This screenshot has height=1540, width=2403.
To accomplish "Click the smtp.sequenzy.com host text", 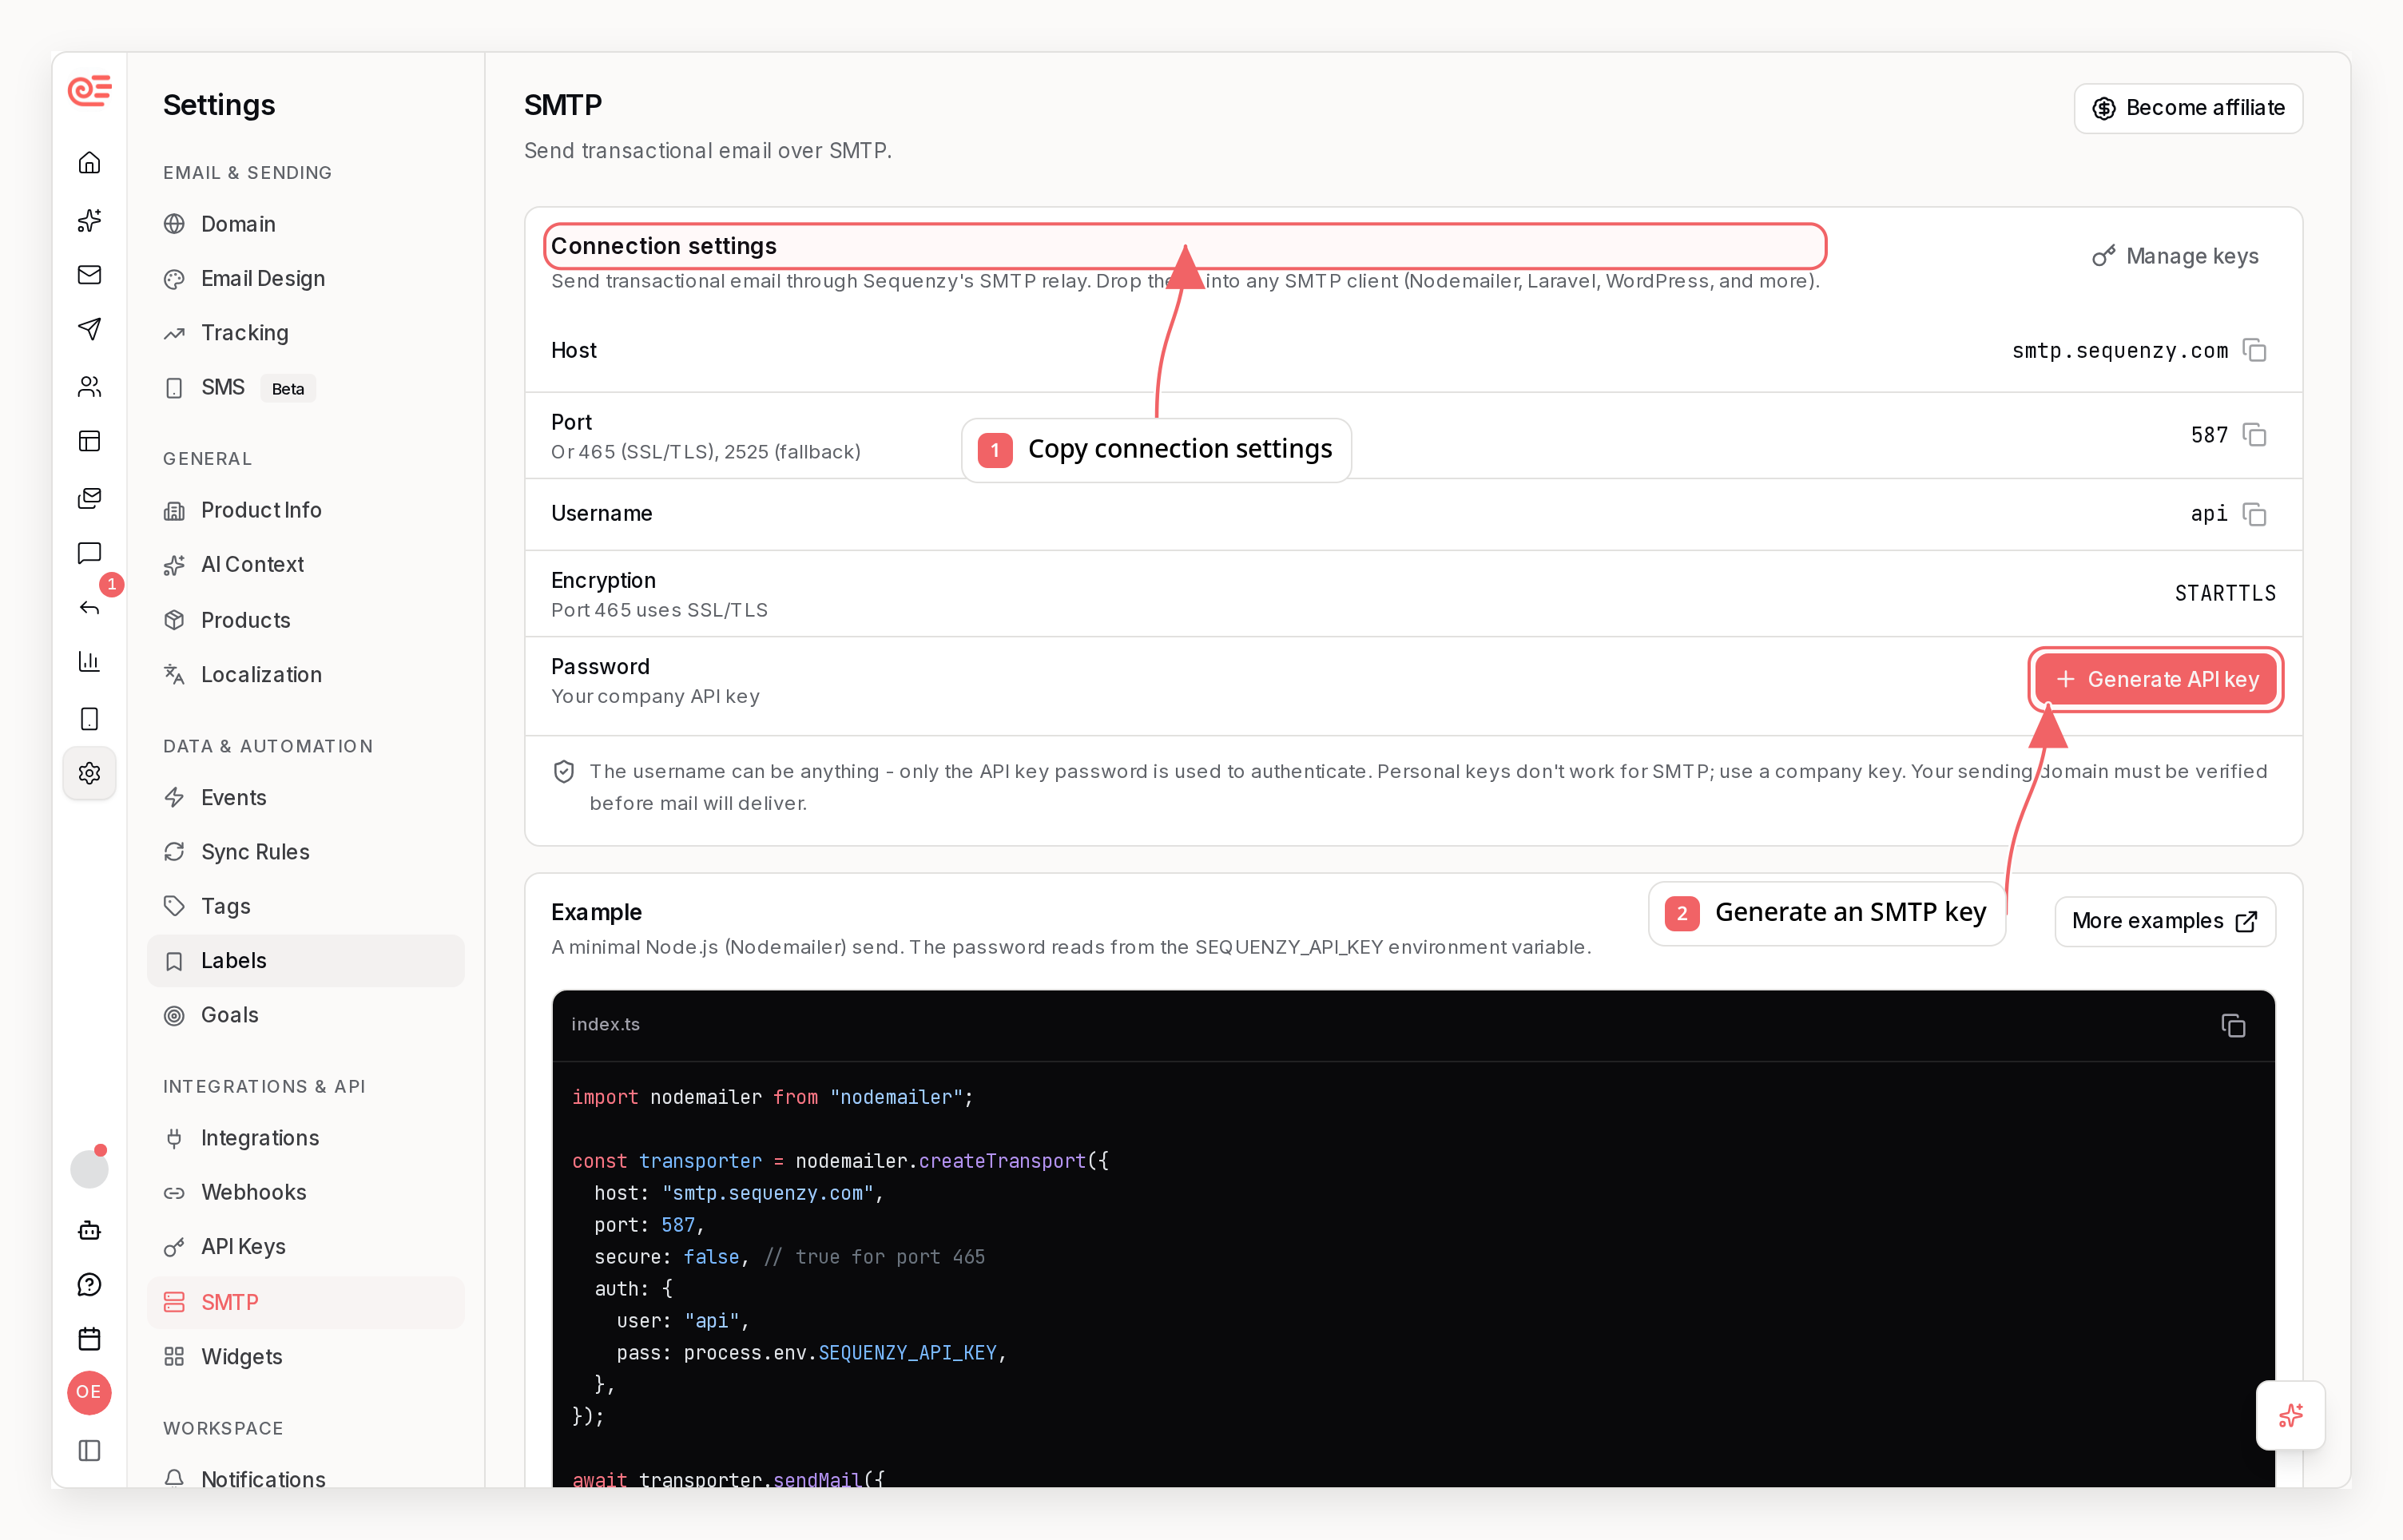I will [x=2119, y=350].
